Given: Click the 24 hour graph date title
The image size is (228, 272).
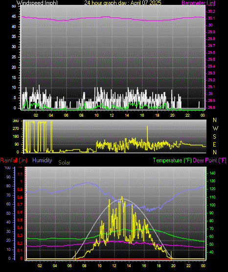Looking at the screenshot, I should [123, 2].
